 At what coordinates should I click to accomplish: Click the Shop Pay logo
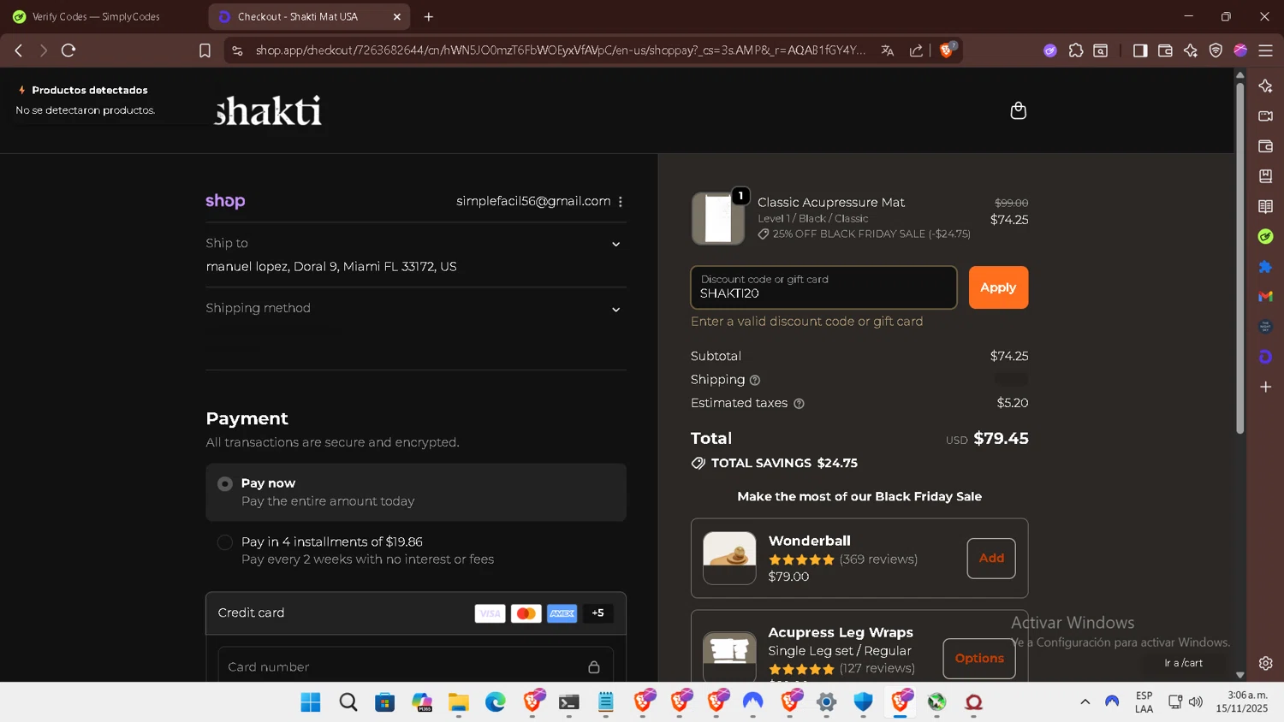225,201
